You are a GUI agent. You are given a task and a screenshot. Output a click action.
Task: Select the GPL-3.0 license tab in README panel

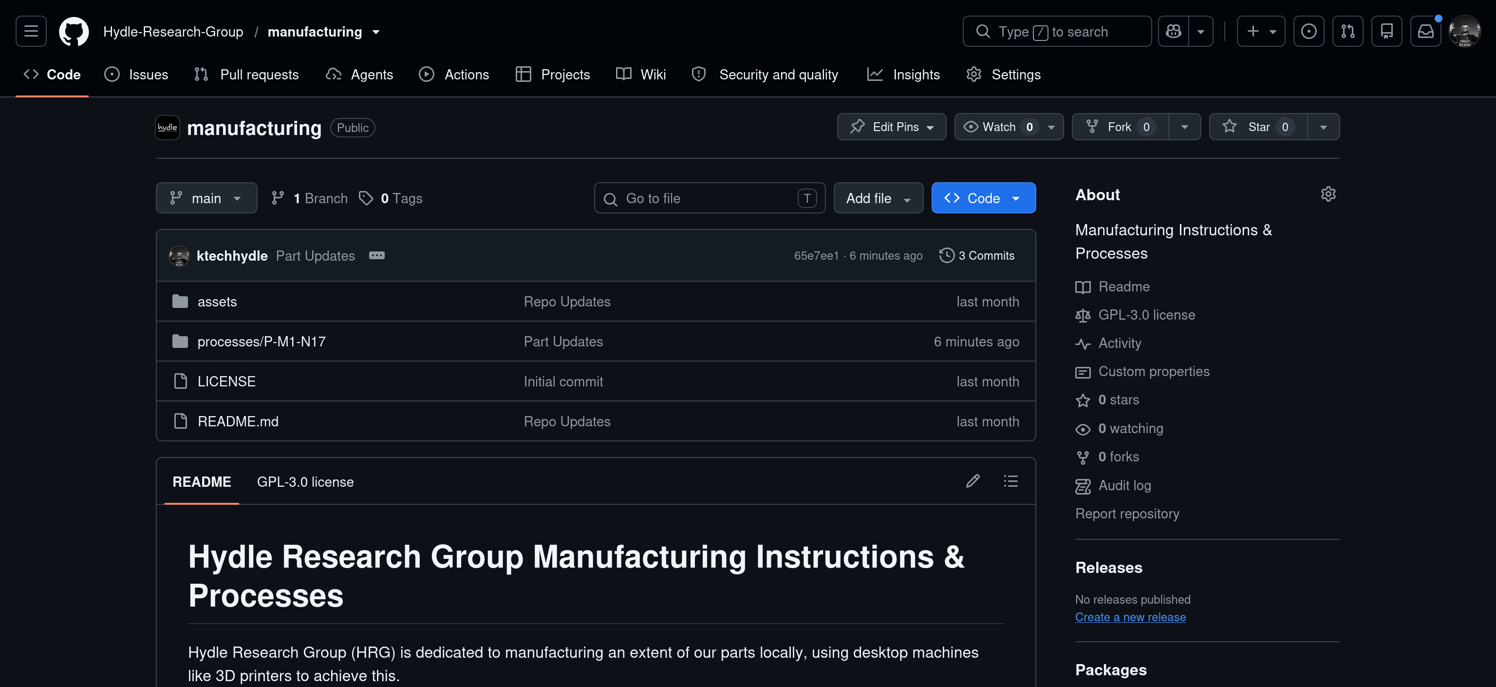305,481
